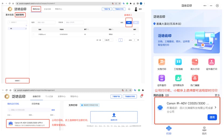
Task: Click the blue 使用 button
Action: click(x=212, y=117)
